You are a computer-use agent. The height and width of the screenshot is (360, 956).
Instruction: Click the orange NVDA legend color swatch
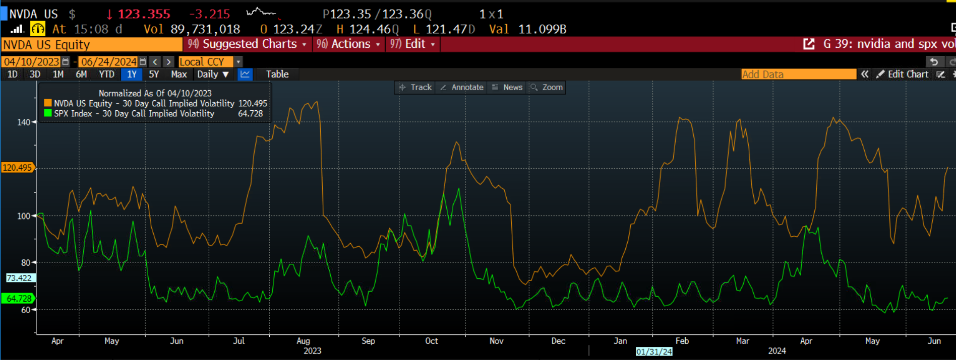(x=48, y=103)
